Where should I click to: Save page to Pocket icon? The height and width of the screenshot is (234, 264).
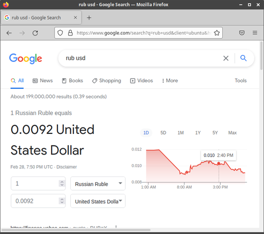[242, 33]
